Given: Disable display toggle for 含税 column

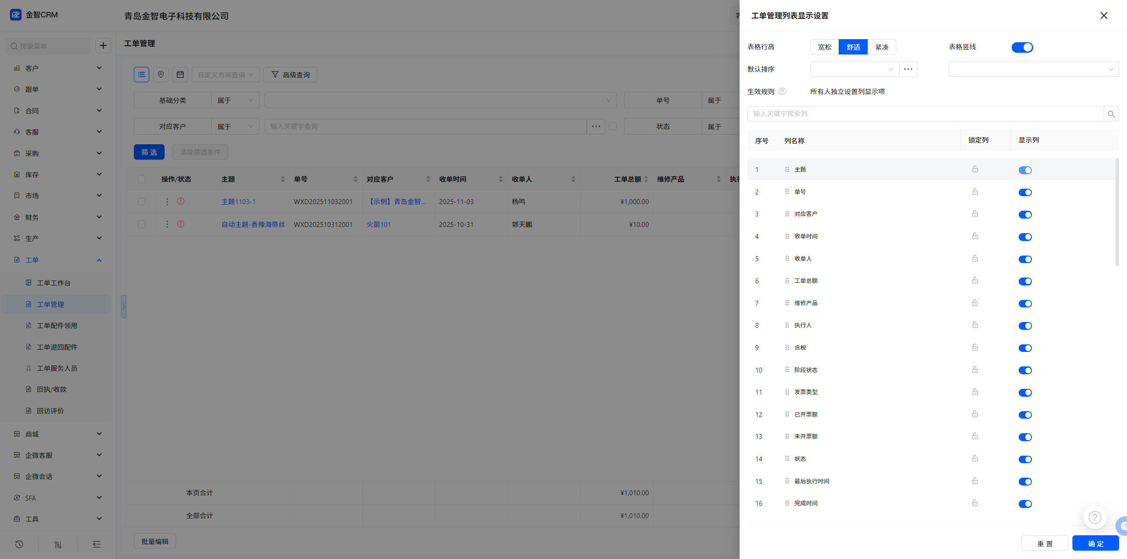Looking at the screenshot, I should point(1025,348).
